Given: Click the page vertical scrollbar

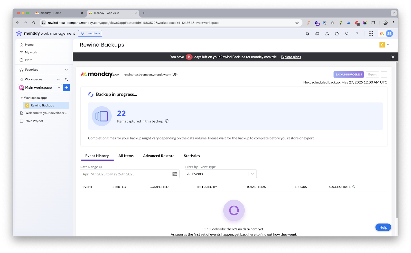Looking at the screenshot, I should click(397, 140).
